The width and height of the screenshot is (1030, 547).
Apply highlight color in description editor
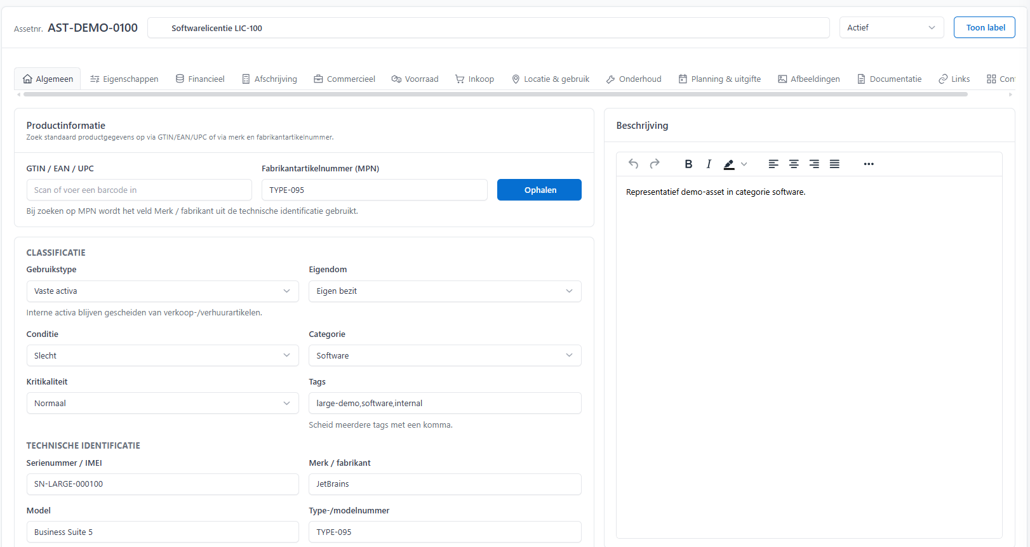point(729,164)
